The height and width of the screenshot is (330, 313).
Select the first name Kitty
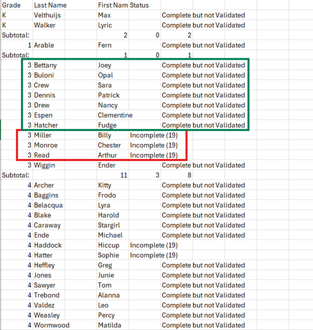click(x=113, y=185)
